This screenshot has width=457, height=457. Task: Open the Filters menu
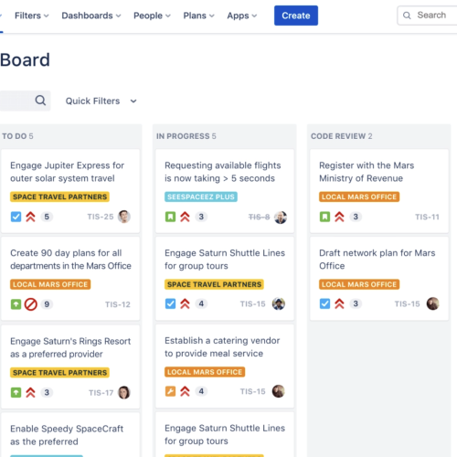[32, 16]
